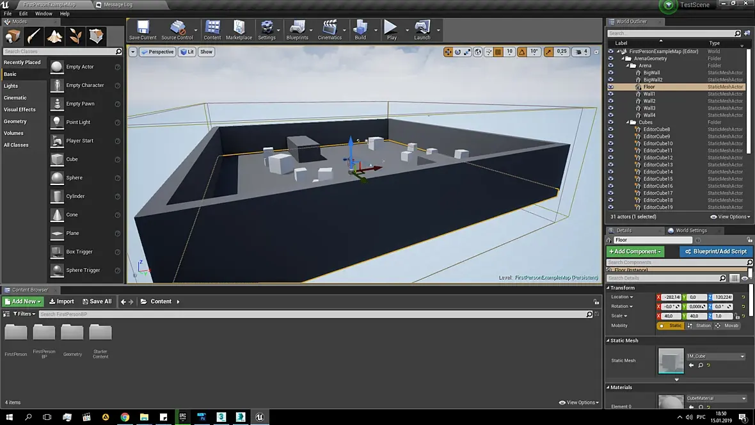Toggle visibility of the Wall1 actor

coord(610,94)
